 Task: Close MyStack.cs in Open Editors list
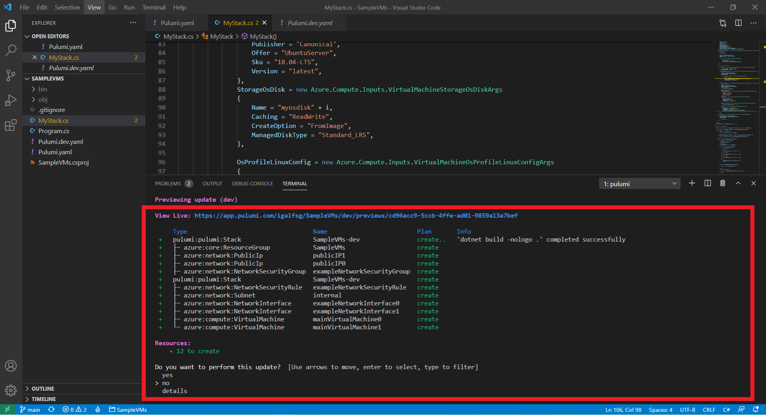coord(35,57)
